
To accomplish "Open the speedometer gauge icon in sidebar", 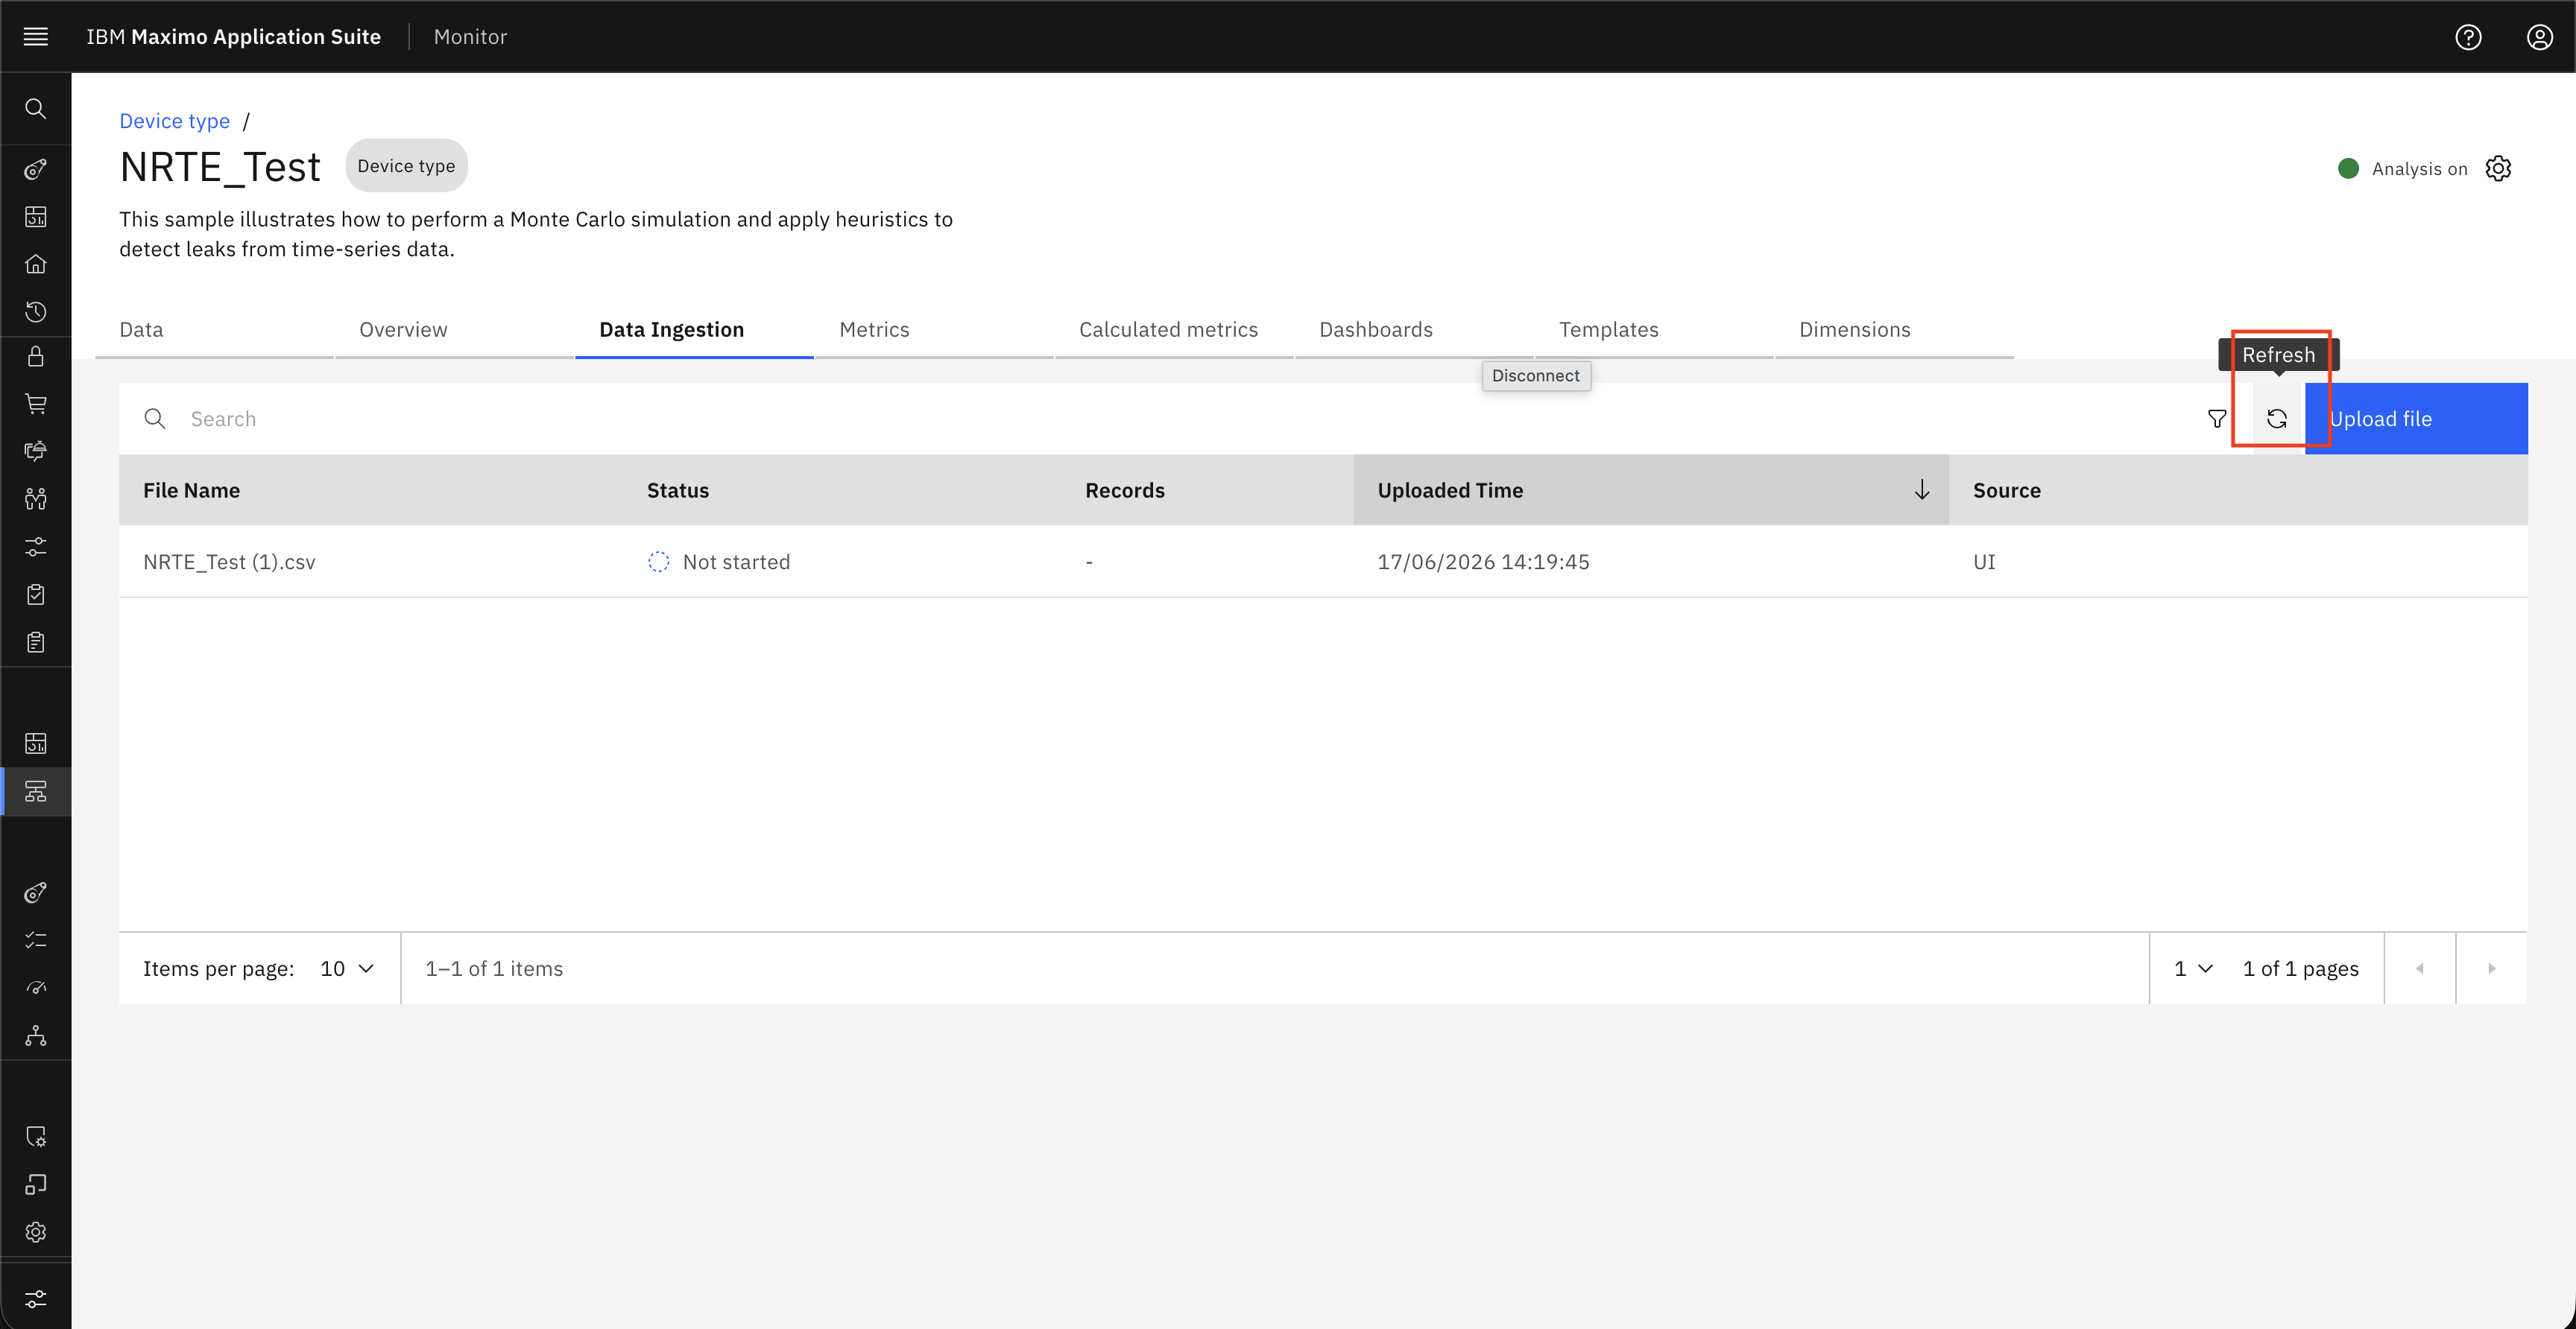I will (x=36, y=989).
